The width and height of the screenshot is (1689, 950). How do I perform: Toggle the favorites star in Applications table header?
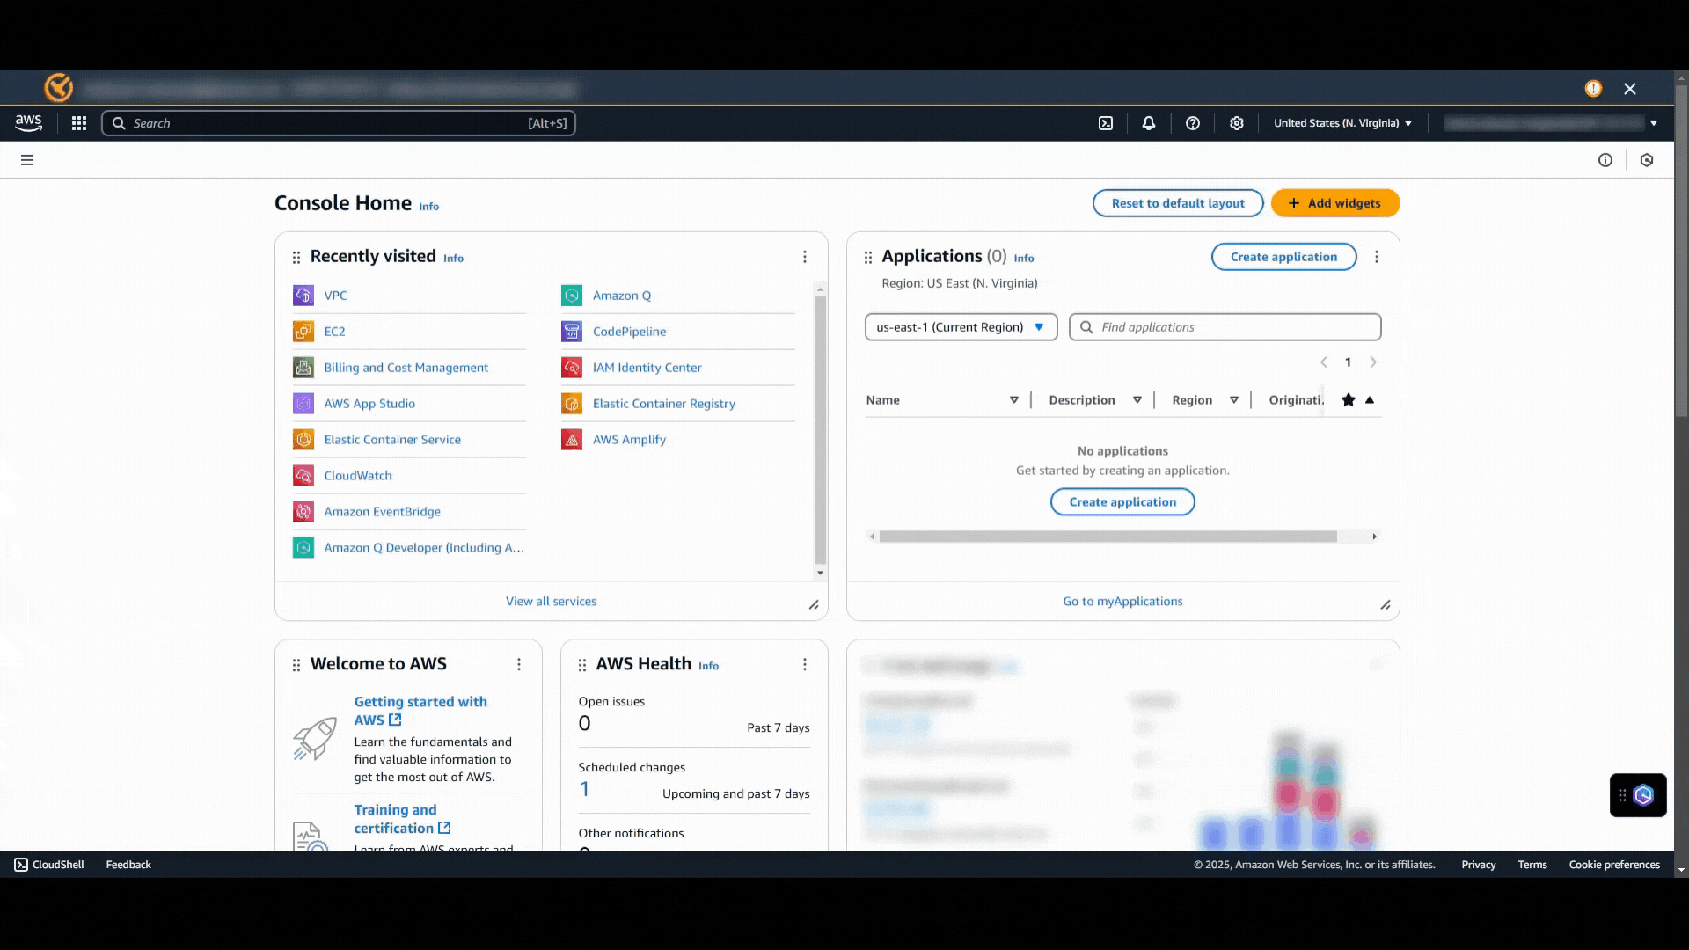pyautogui.click(x=1349, y=399)
